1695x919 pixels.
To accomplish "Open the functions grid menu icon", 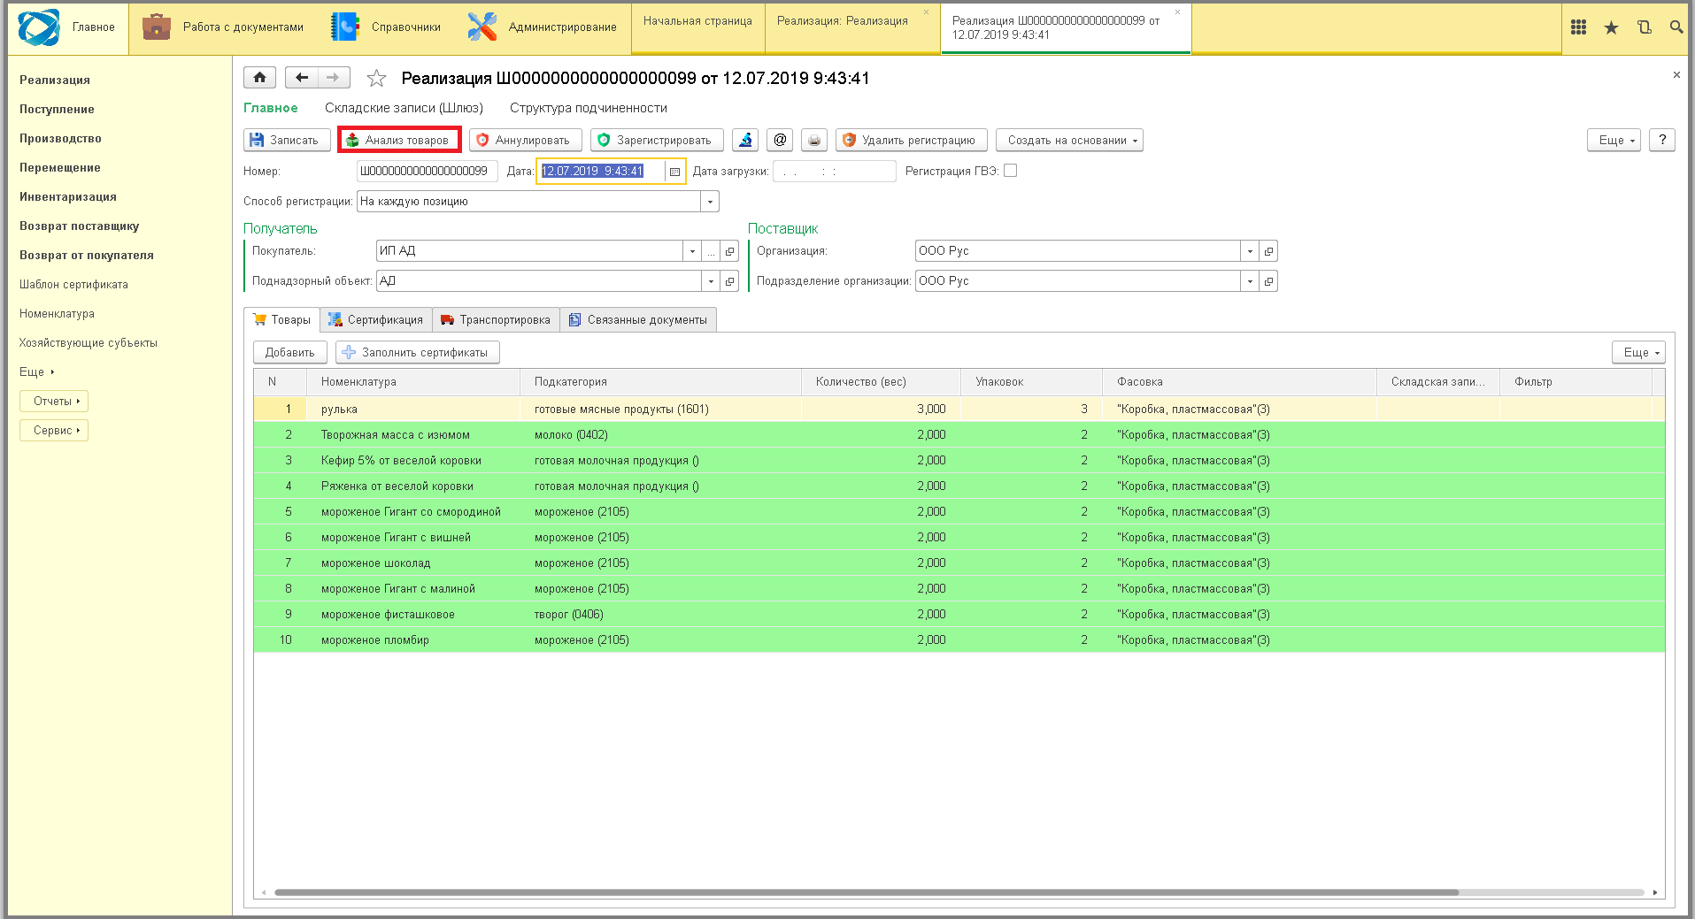I will click(x=1578, y=27).
